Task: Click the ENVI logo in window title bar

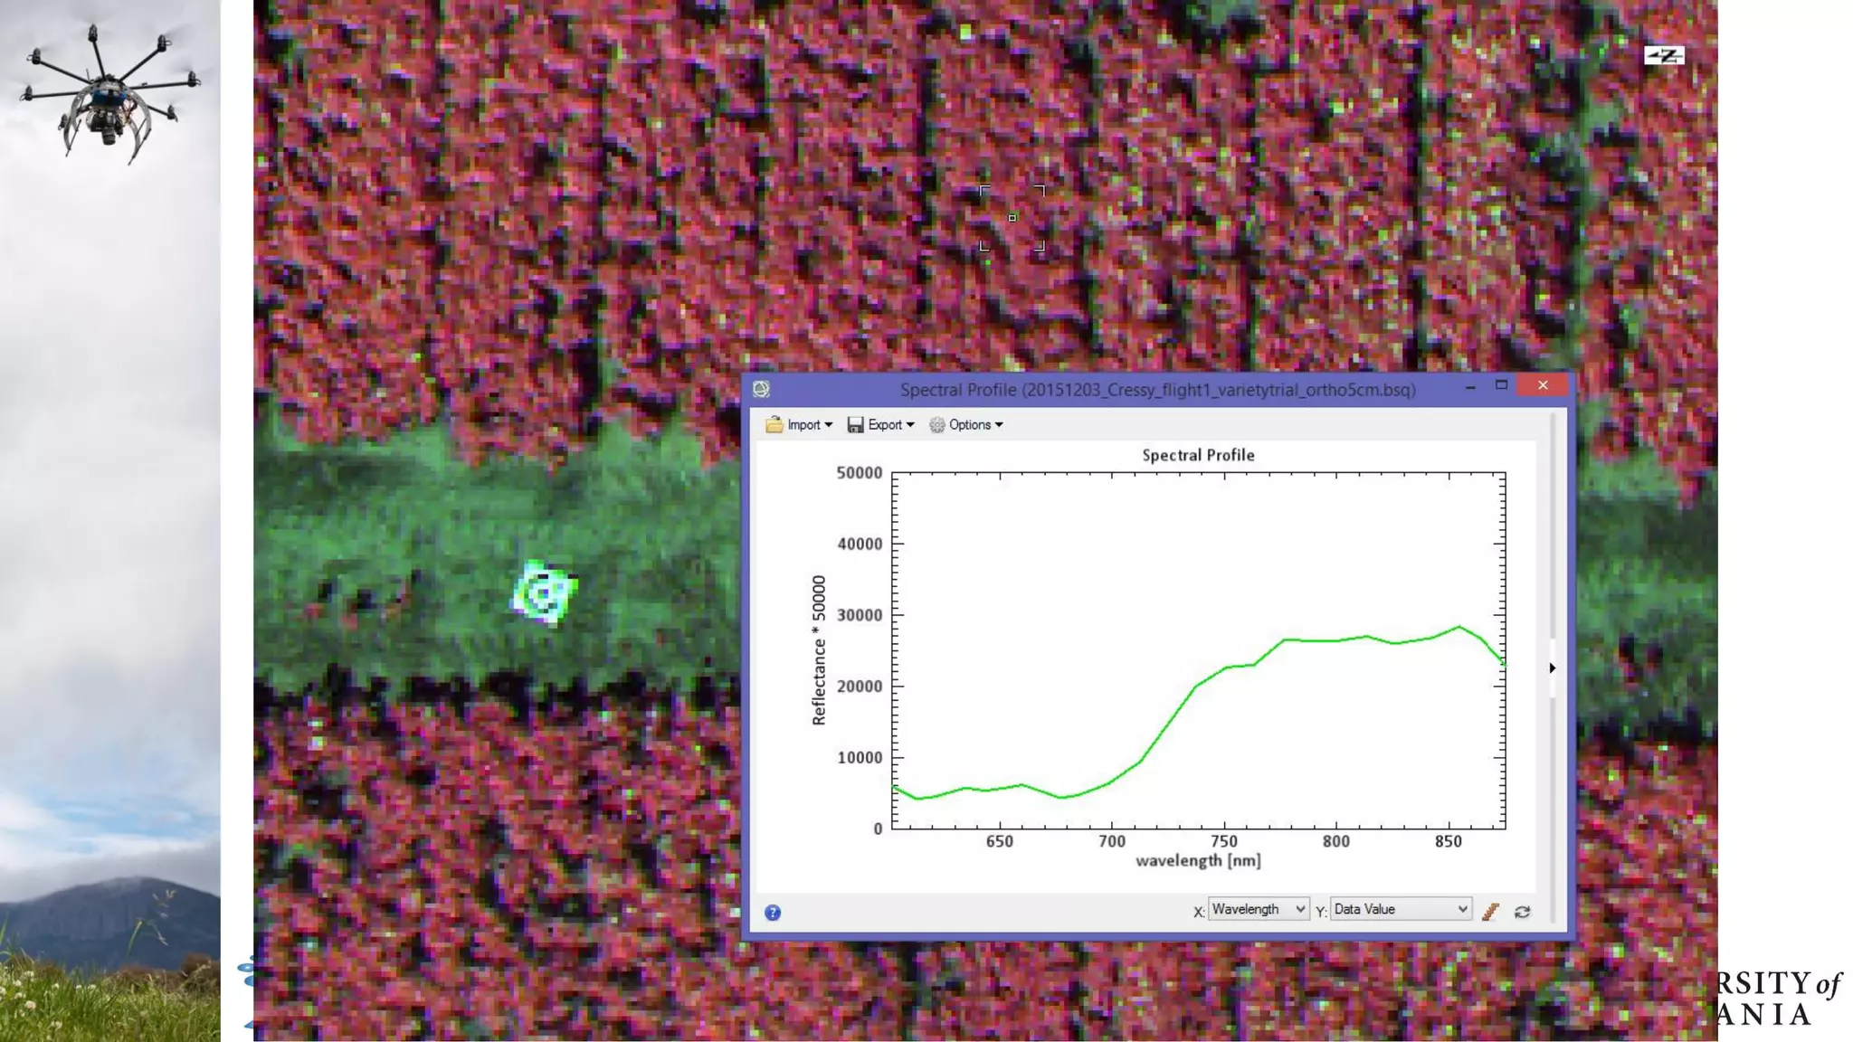Action: click(761, 389)
